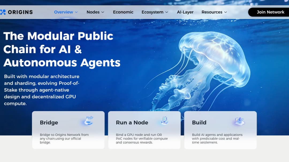The image size is (289, 162).
Task: Click the 'Bridge to Origins Network' description text
Action: coord(64,139)
